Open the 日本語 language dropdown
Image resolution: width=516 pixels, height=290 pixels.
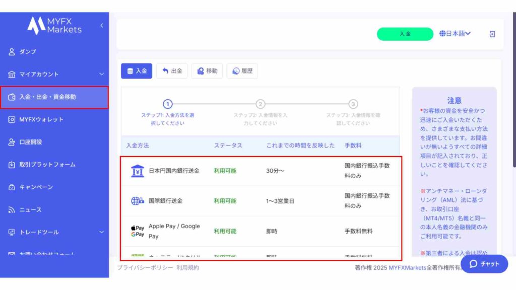455,34
